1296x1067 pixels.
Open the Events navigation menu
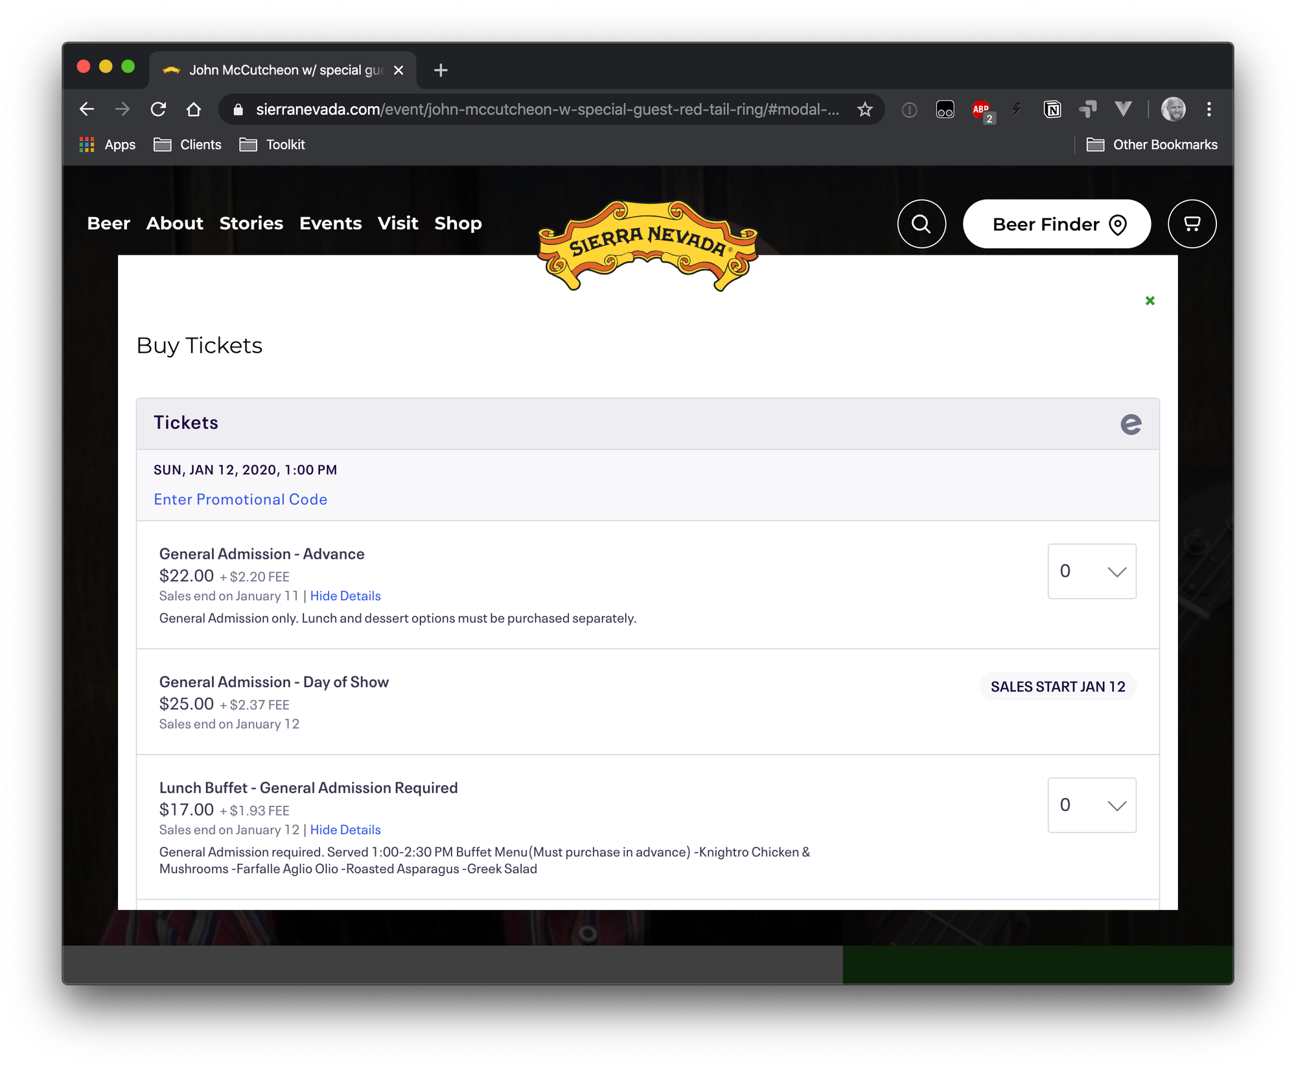point(330,223)
